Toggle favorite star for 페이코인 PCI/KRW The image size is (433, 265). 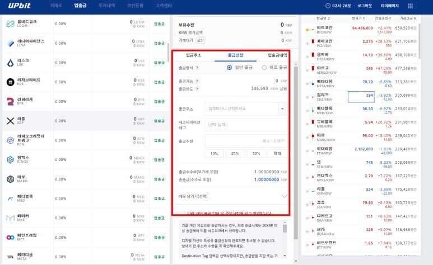pyautogui.click(x=307, y=43)
